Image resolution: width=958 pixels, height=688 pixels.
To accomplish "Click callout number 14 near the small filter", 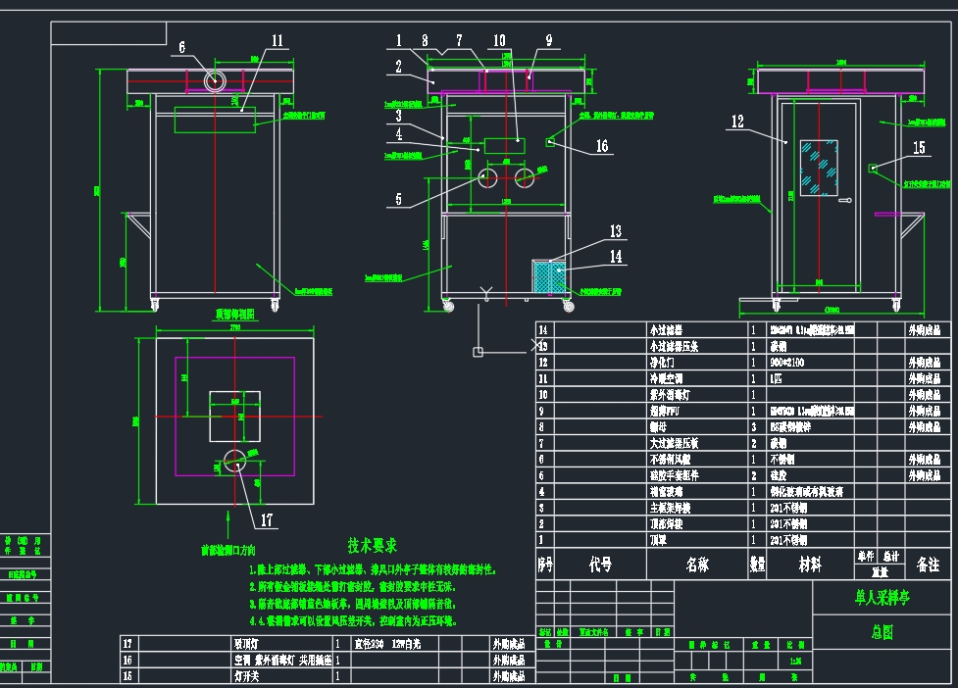I will pos(616,257).
